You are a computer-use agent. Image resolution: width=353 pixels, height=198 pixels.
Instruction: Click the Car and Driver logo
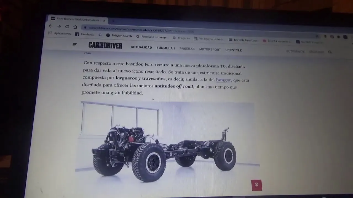(105, 45)
